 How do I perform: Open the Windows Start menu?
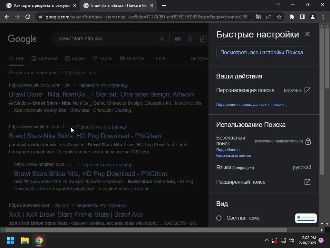(x=10, y=240)
